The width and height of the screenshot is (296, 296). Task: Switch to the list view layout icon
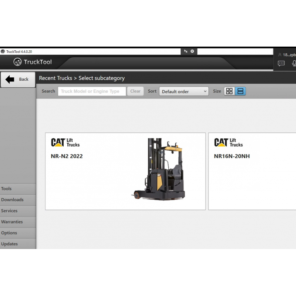[x=240, y=91]
